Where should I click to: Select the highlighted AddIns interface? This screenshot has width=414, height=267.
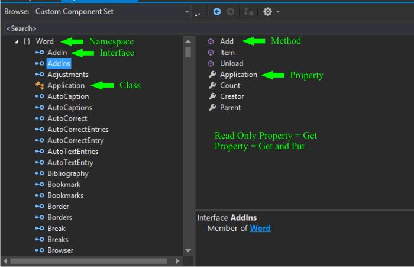pyautogui.click(x=59, y=63)
